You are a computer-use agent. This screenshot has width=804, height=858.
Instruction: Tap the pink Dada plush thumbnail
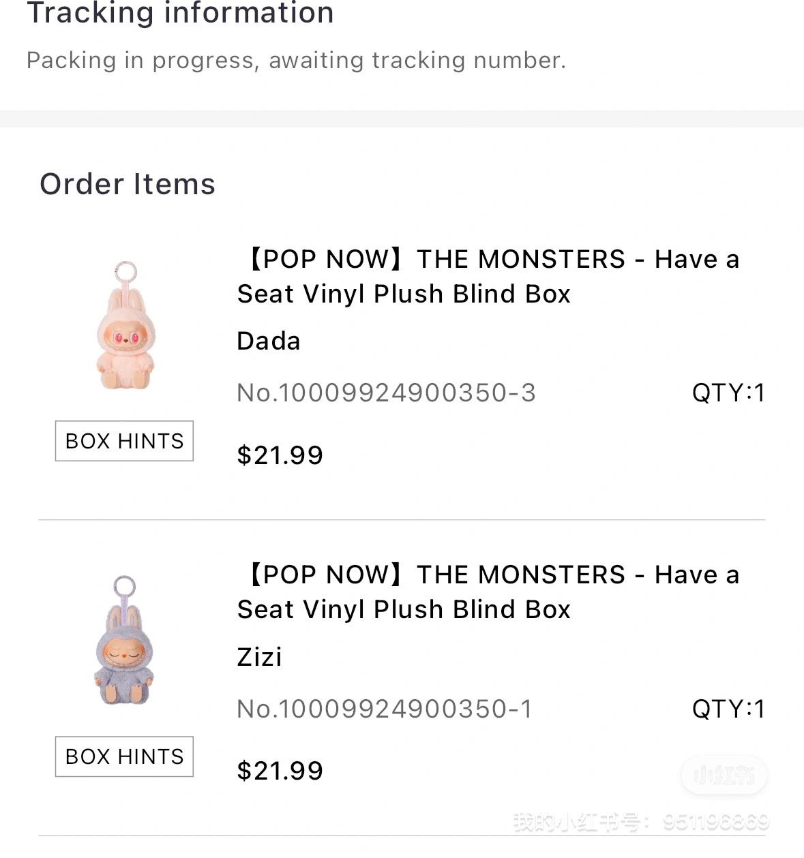[x=125, y=326]
